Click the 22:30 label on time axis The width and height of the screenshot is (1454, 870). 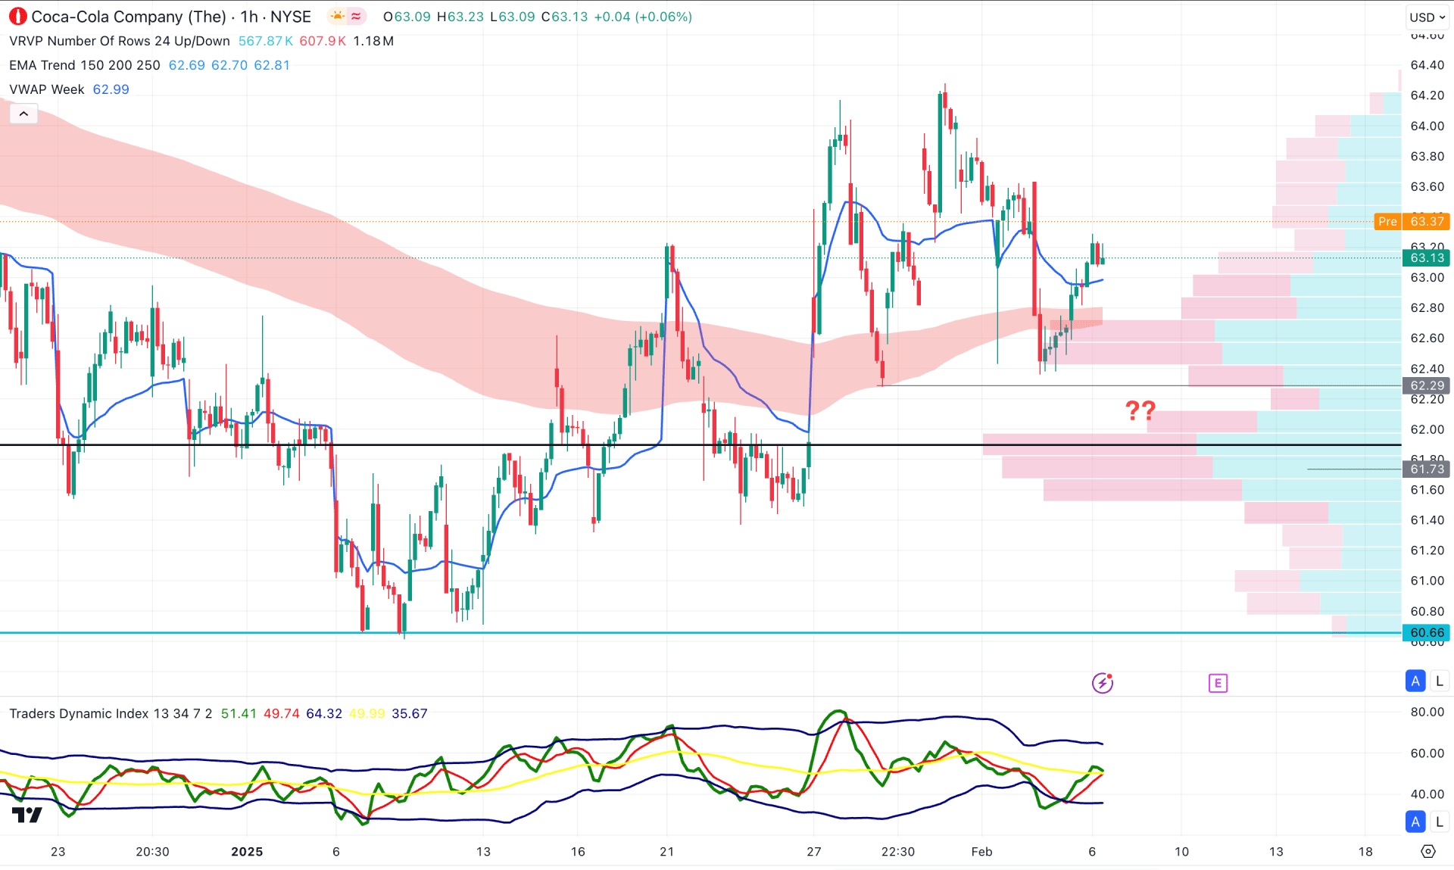pyautogui.click(x=898, y=851)
